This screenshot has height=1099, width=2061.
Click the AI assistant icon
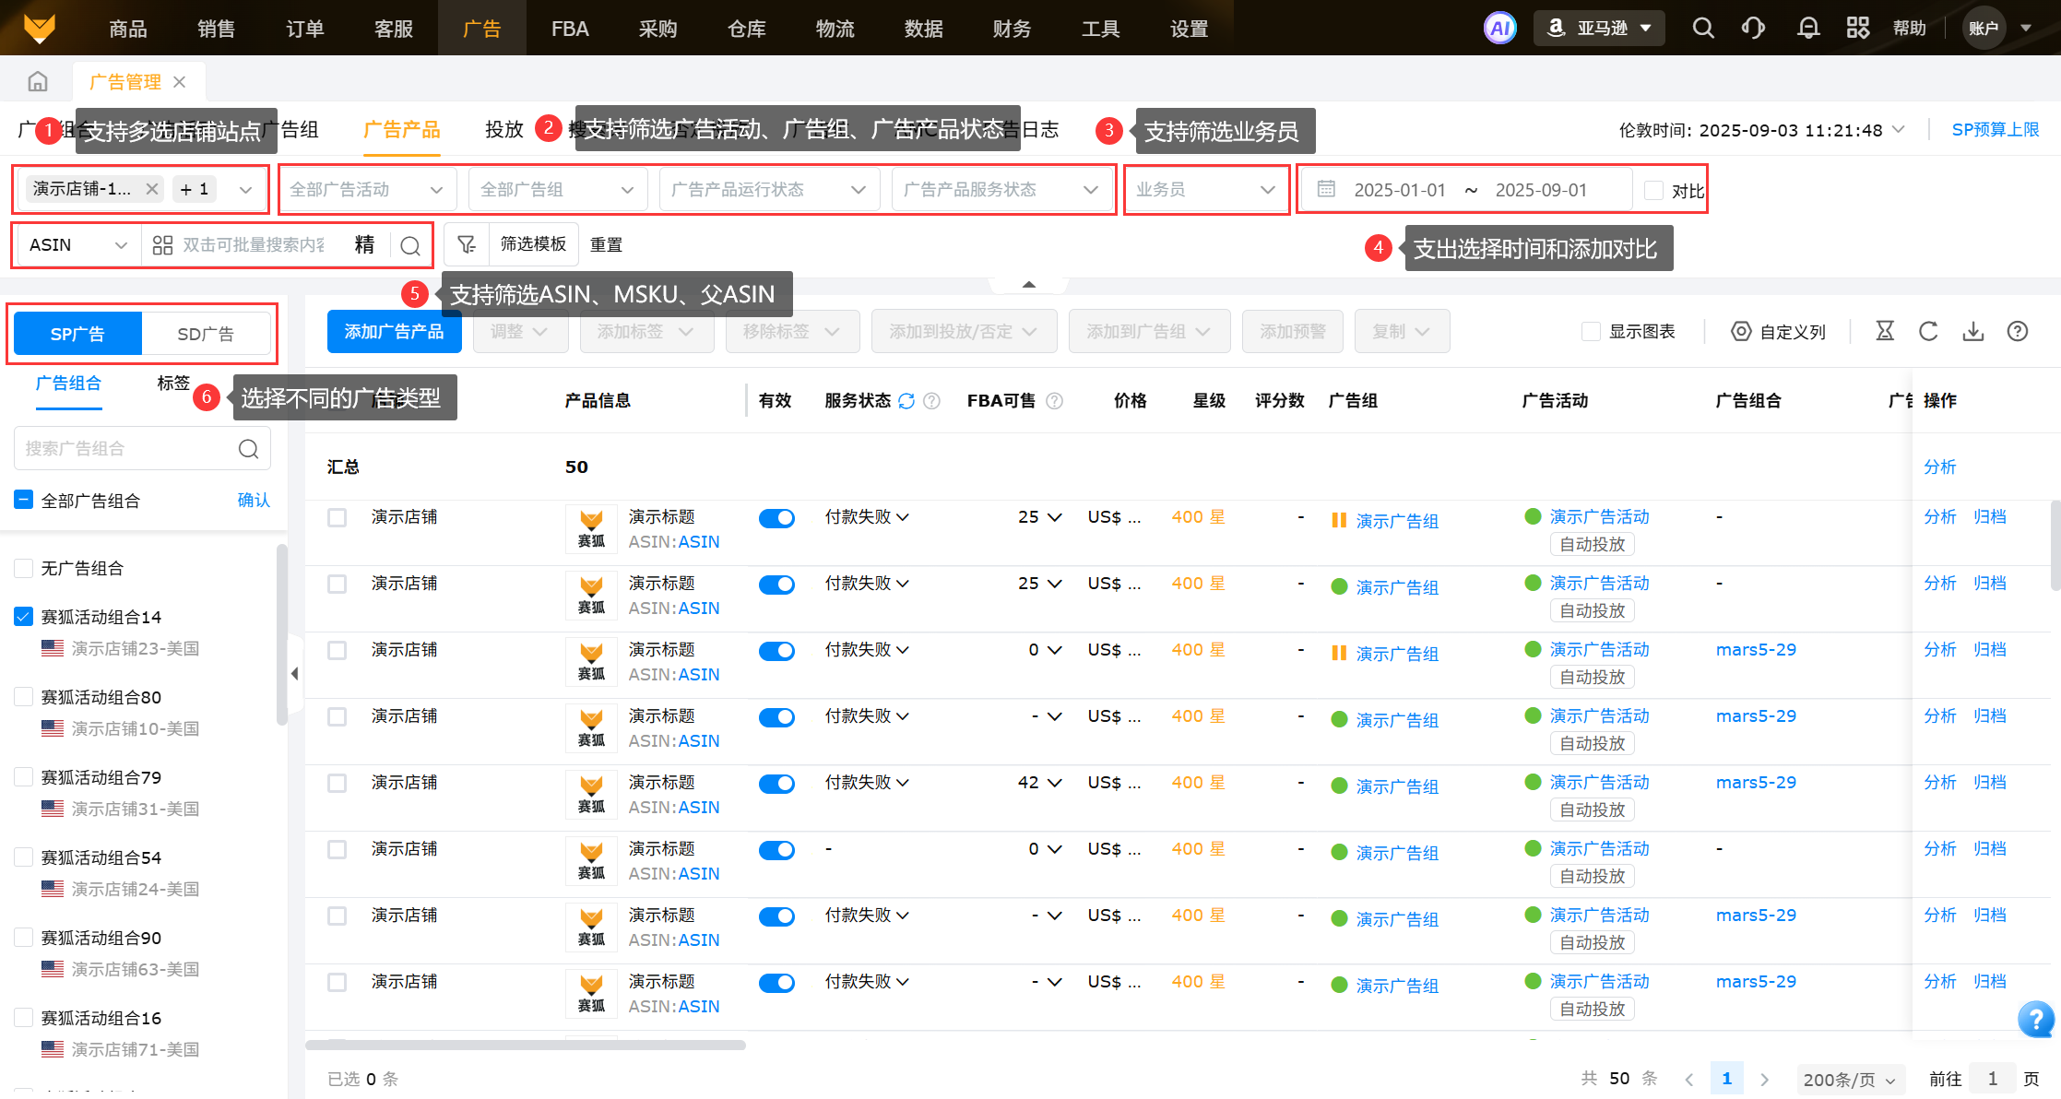point(1499,28)
